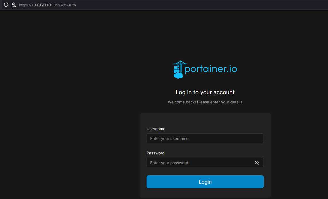This screenshot has height=199, width=328.
Task: Open the padlock security warning icon
Action: [x=14, y=5]
